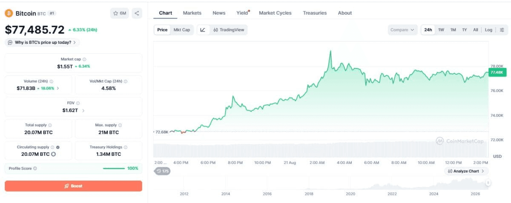
Task: Open the Treasuries tab
Action: pyautogui.click(x=315, y=13)
